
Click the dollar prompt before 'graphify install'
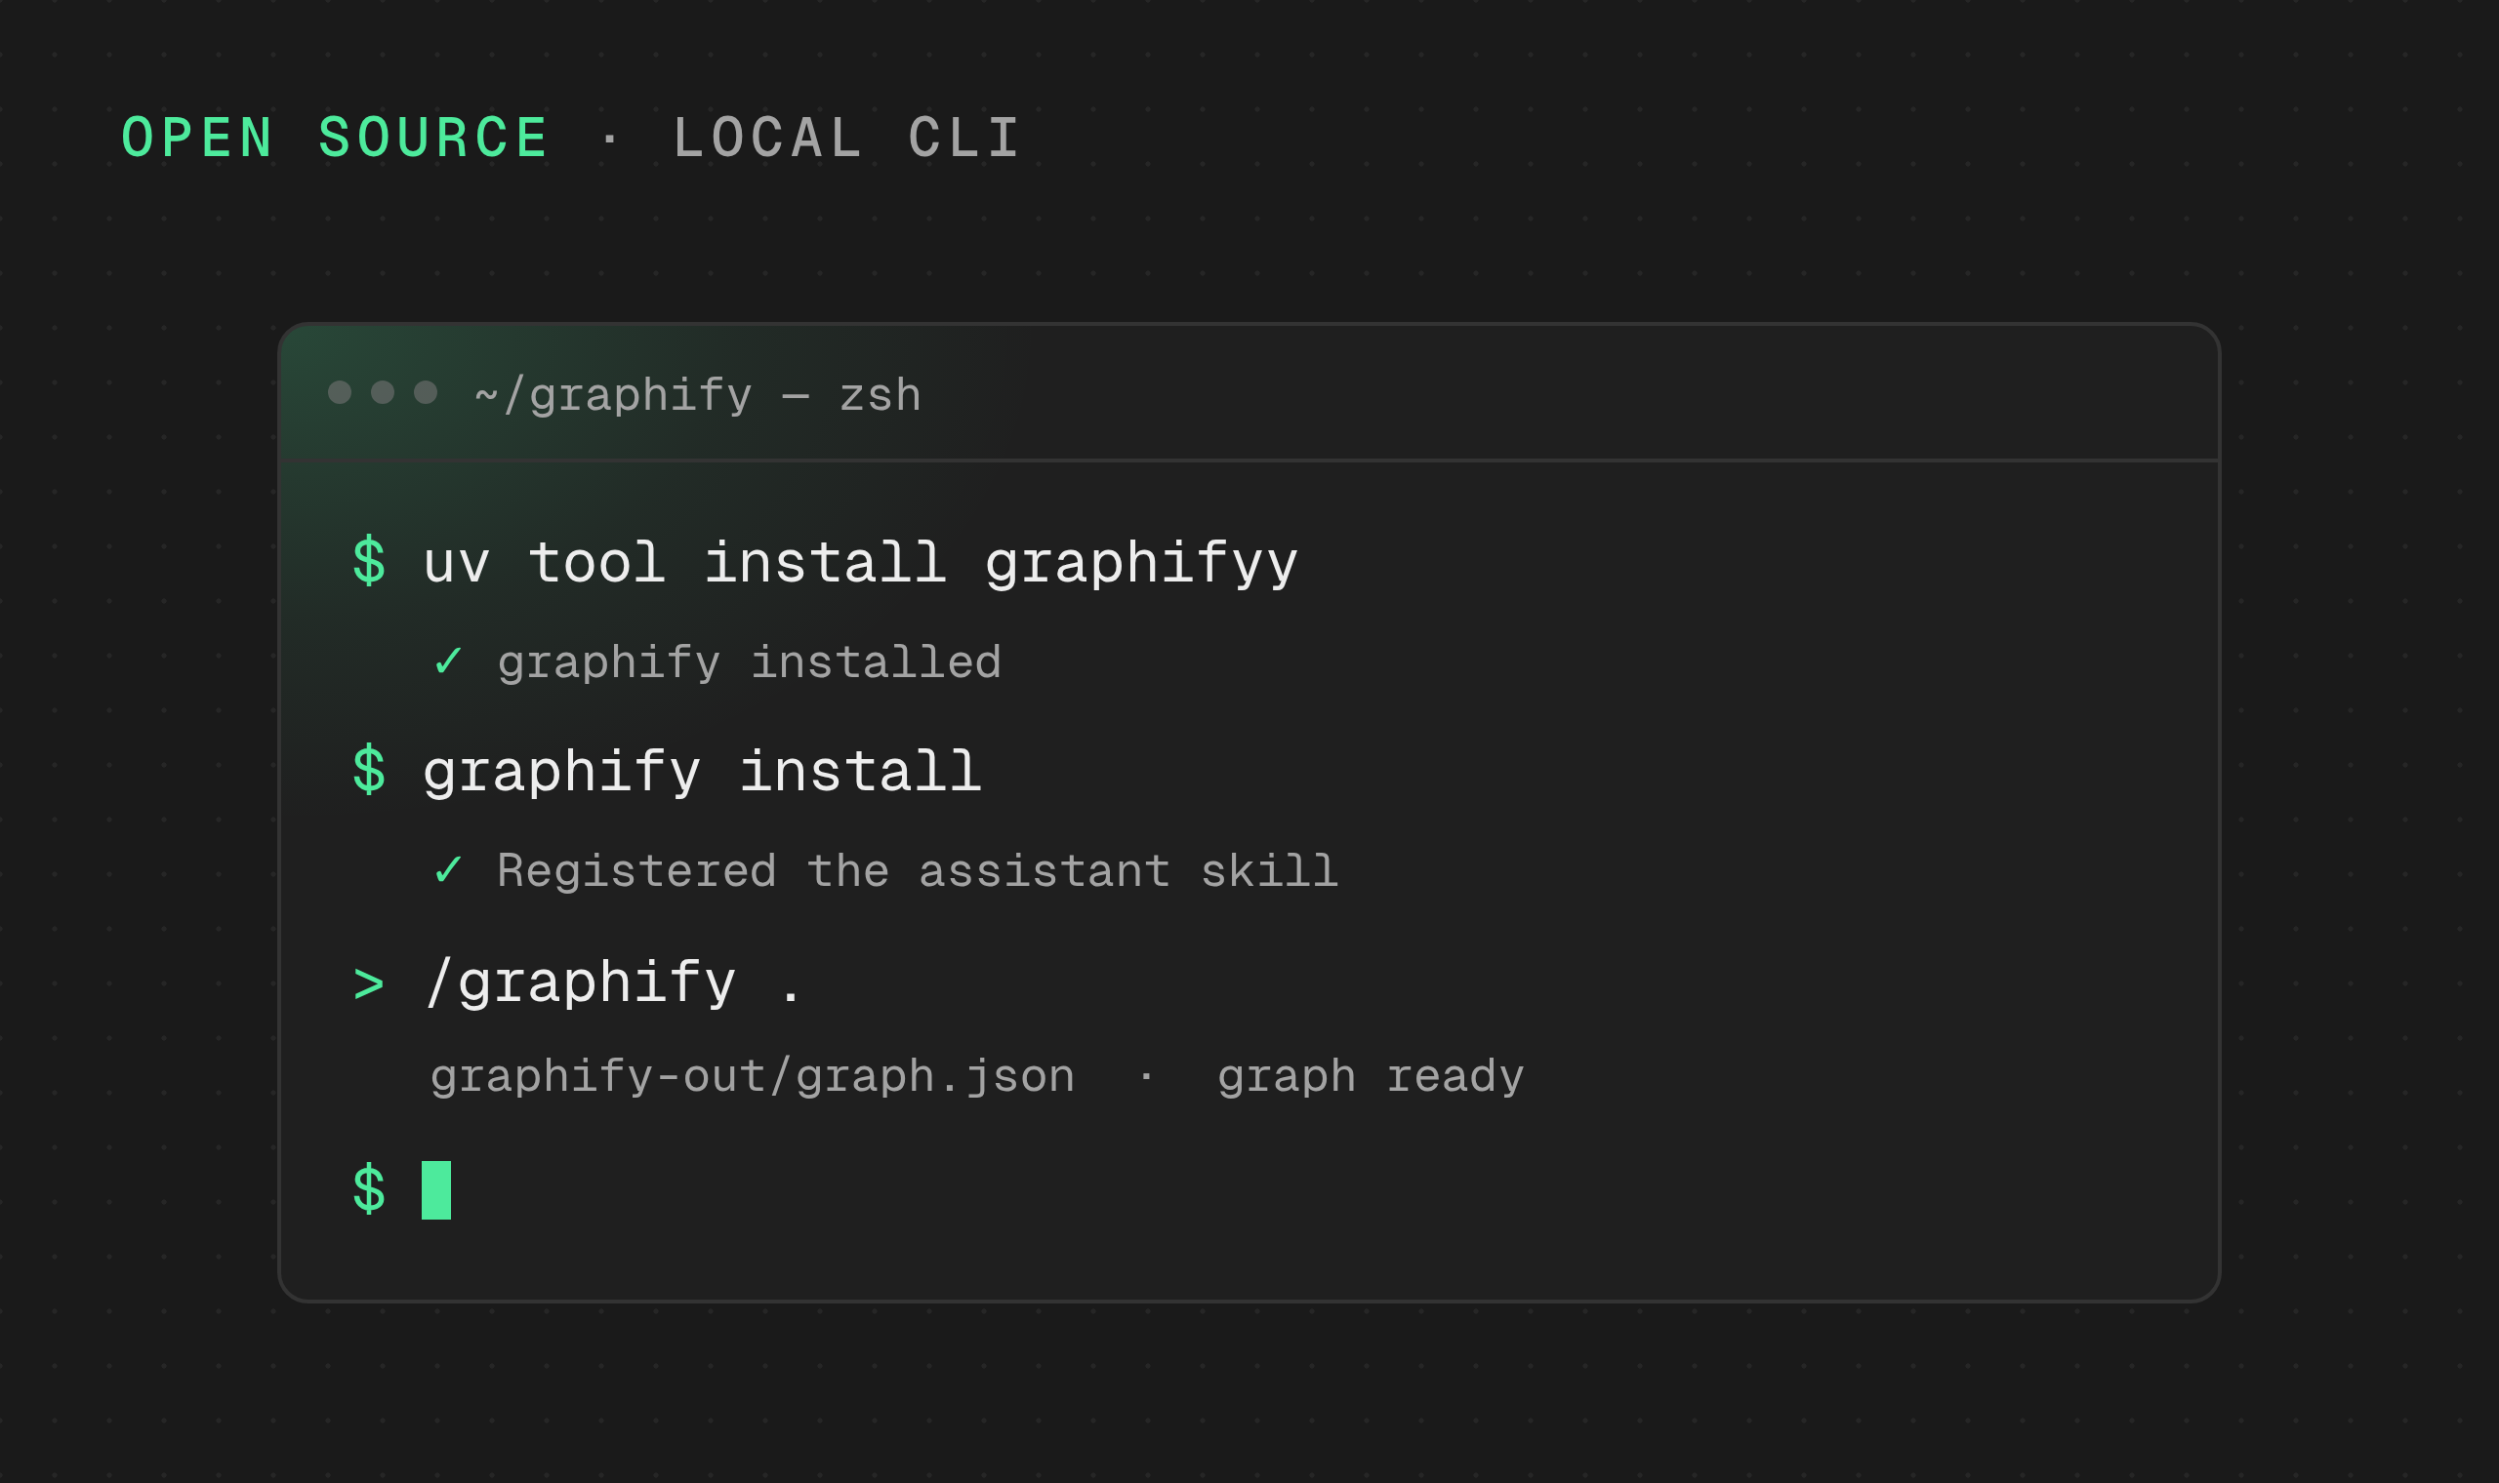pos(369,771)
